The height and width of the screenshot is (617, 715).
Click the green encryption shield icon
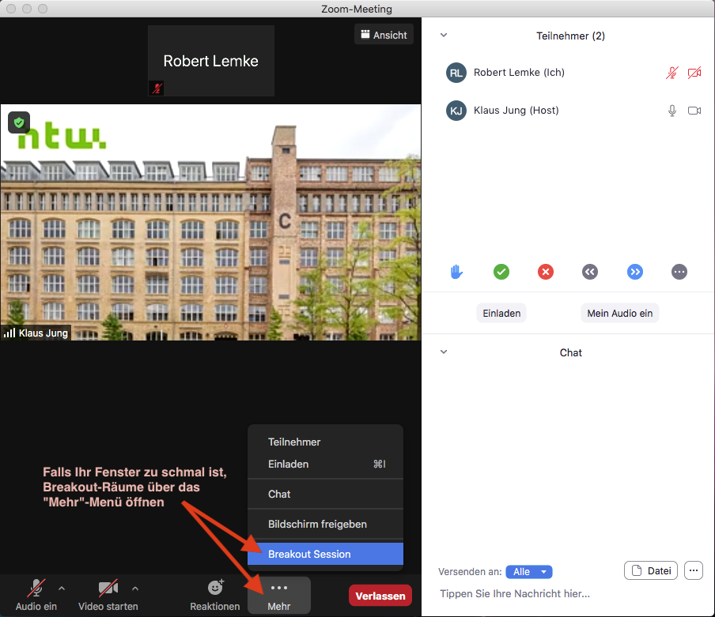pos(19,122)
